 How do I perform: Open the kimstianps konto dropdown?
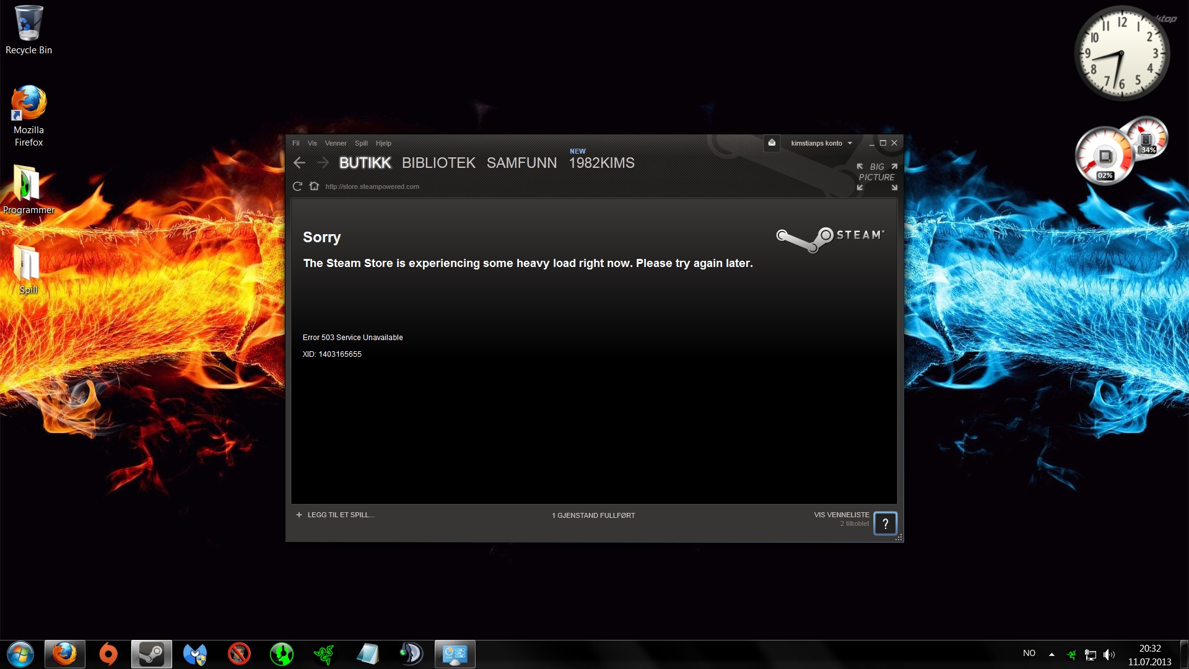click(822, 143)
